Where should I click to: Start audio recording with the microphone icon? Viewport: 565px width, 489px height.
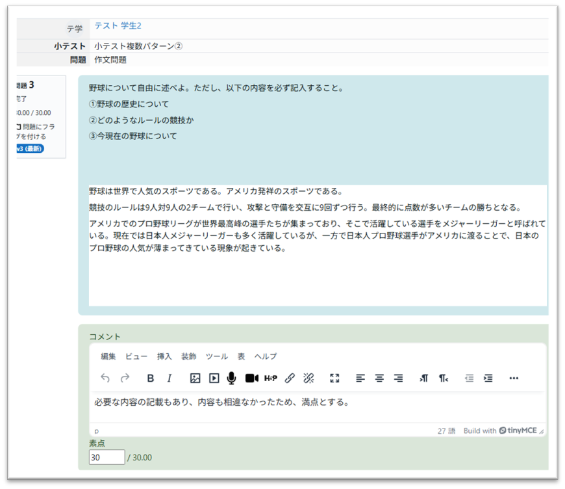pos(232,378)
